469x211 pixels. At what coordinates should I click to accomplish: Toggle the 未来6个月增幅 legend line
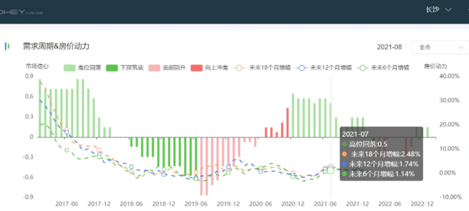point(383,67)
